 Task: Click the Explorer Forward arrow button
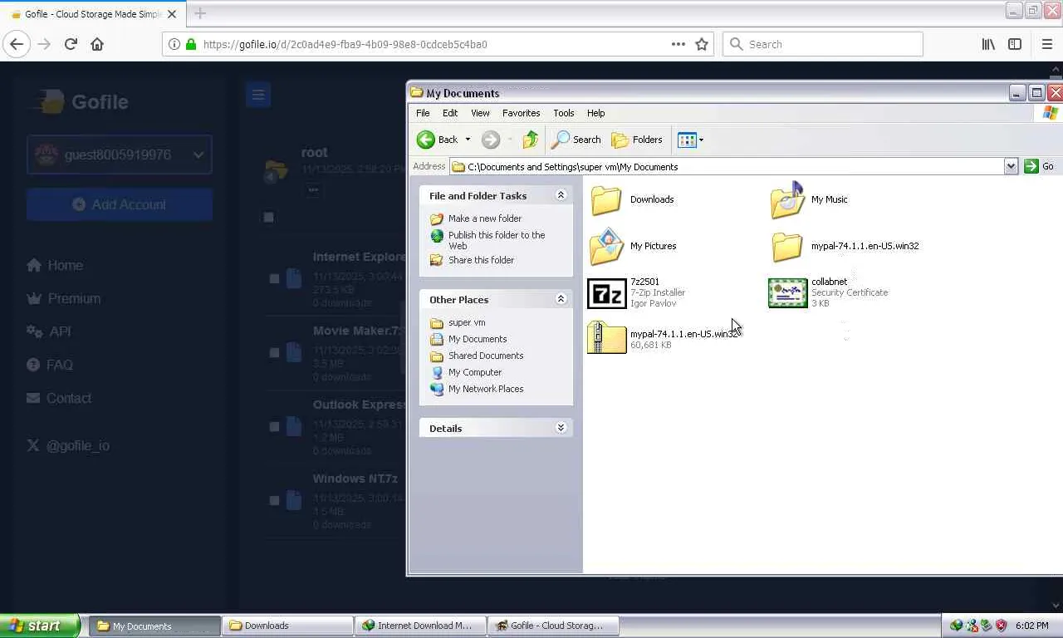491,140
